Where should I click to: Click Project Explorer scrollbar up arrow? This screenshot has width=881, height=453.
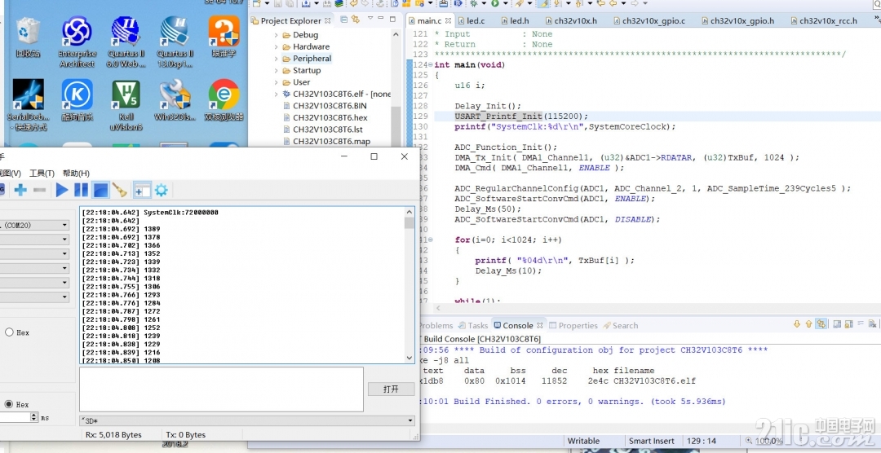(x=396, y=34)
